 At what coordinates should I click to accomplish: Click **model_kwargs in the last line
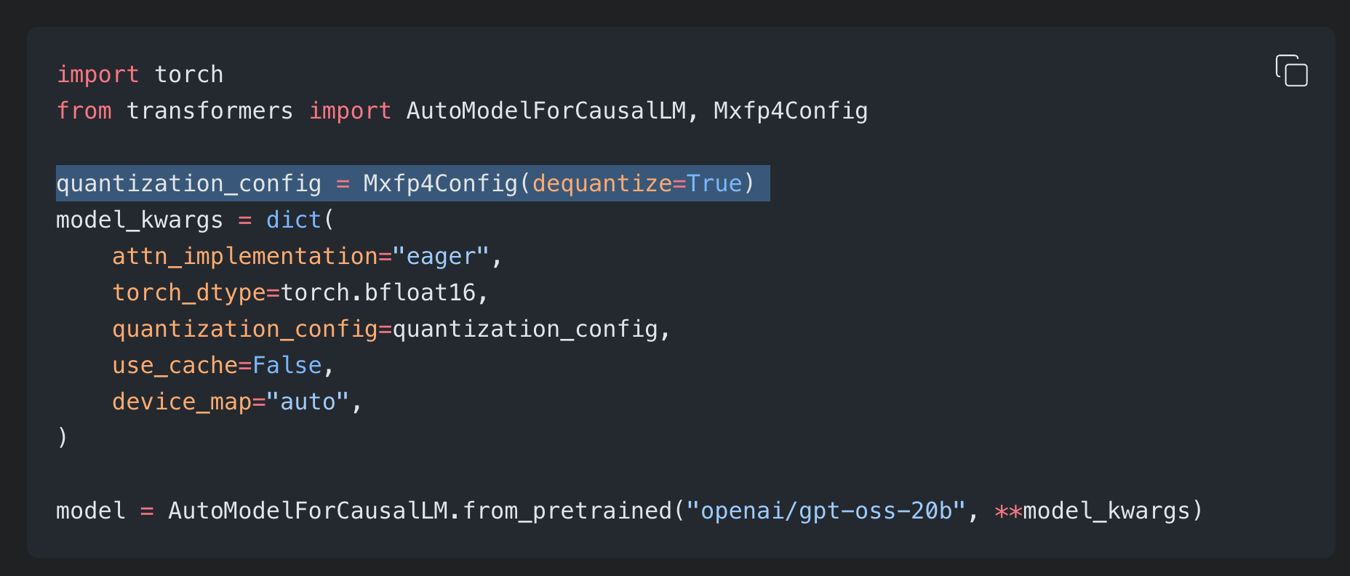[1092, 511]
